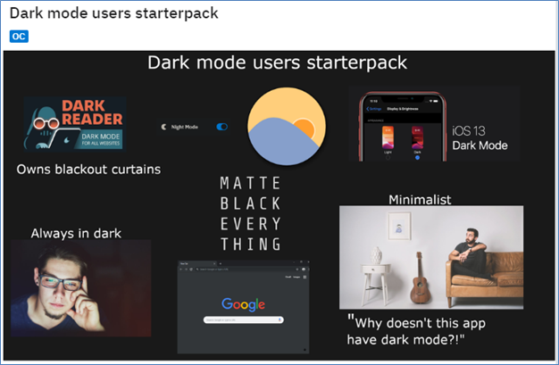Click the 'Minimalist' caption
This screenshot has height=365, width=559.
coord(420,200)
